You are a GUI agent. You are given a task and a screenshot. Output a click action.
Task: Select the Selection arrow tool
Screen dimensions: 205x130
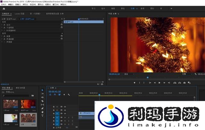coord(42,90)
